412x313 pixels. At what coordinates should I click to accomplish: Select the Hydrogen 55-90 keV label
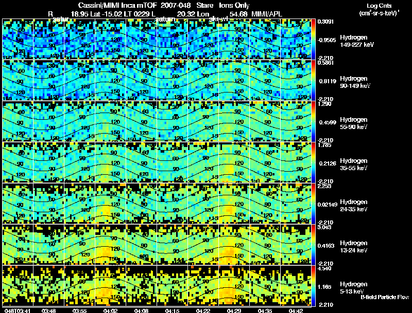pyautogui.click(x=354, y=123)
